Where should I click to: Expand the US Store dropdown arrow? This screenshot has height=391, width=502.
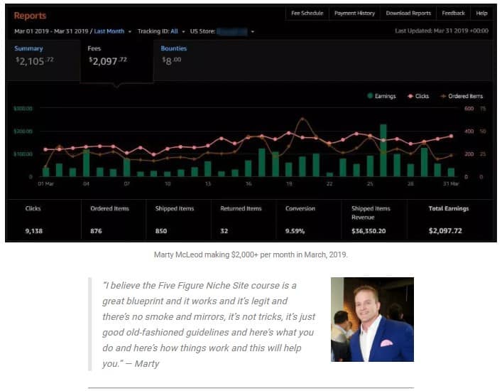click(253, 32)
